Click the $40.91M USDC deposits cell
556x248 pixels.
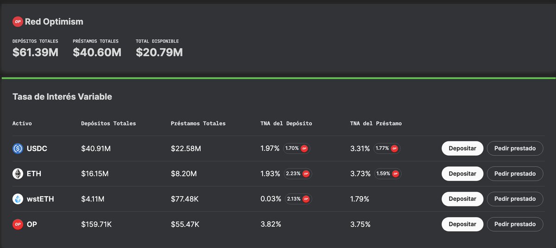point(96,149)
